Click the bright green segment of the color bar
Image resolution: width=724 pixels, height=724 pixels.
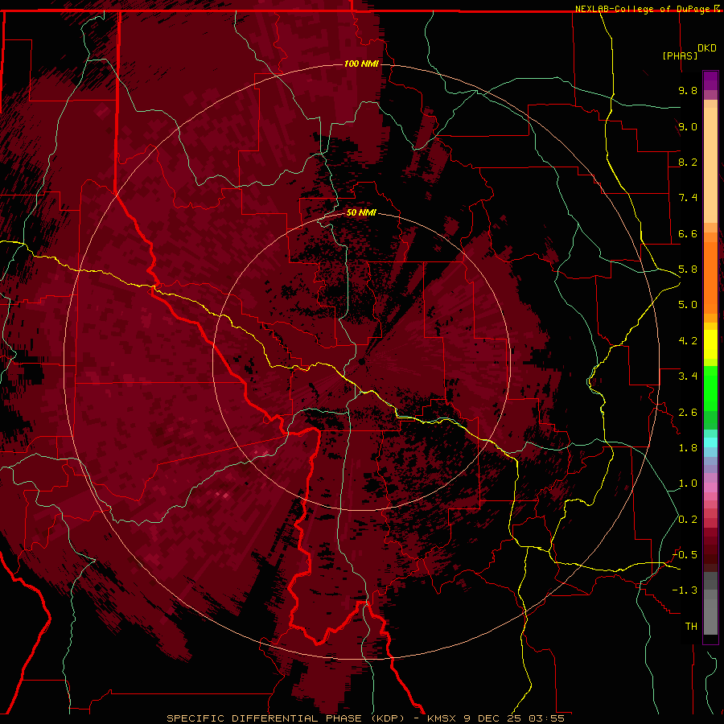[710, 388]
